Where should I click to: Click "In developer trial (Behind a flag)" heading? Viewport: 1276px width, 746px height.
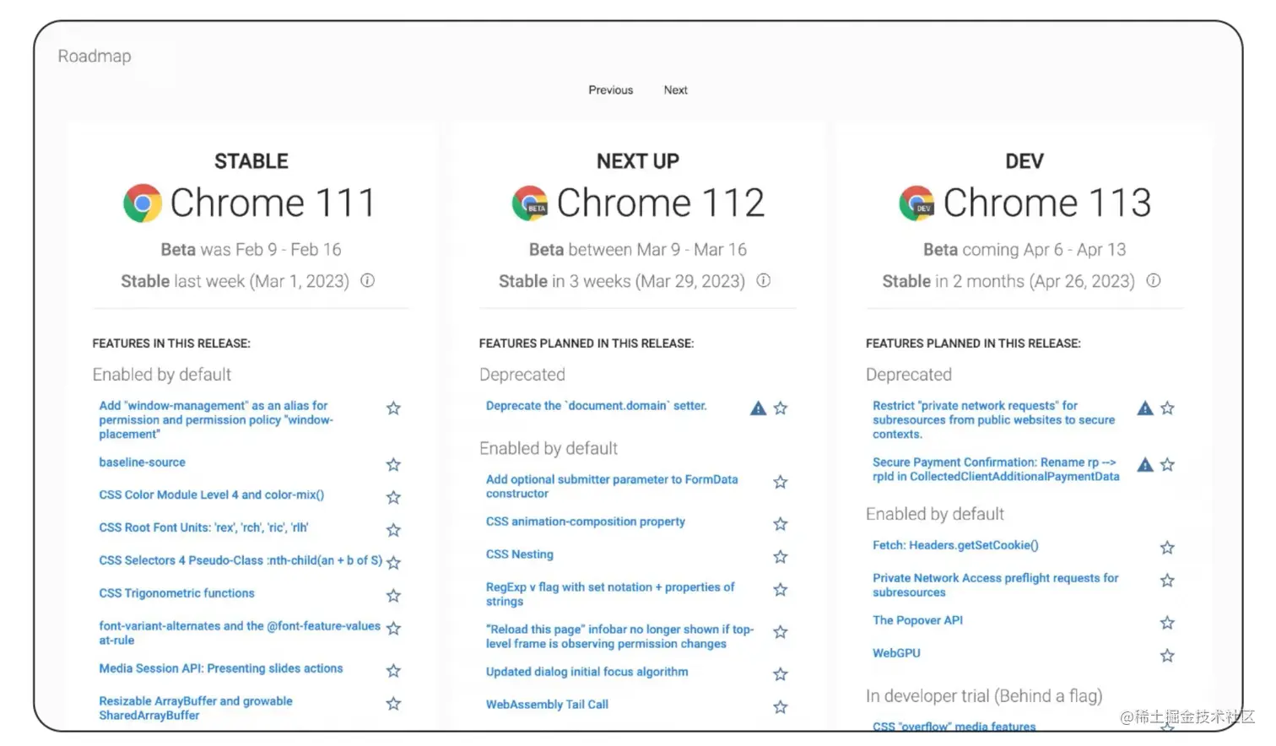click(984, 696)
